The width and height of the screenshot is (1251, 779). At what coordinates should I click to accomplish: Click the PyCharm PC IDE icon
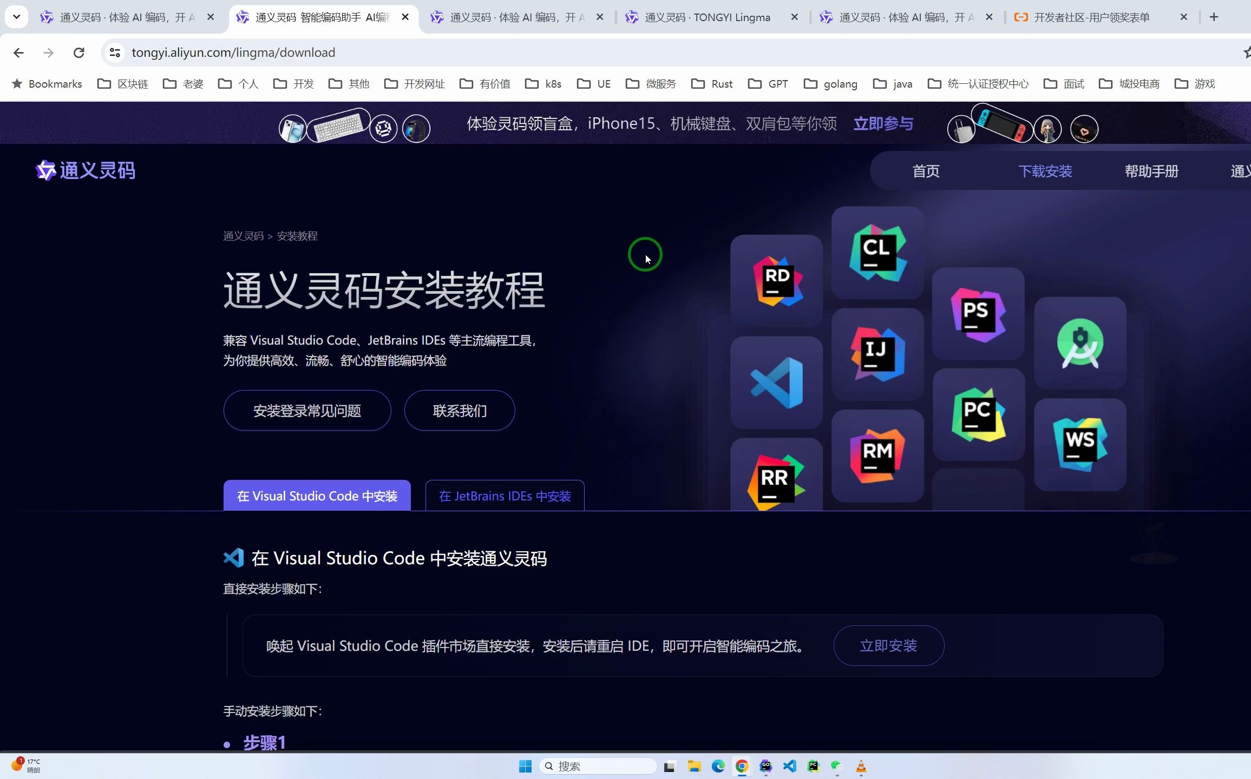978,415
